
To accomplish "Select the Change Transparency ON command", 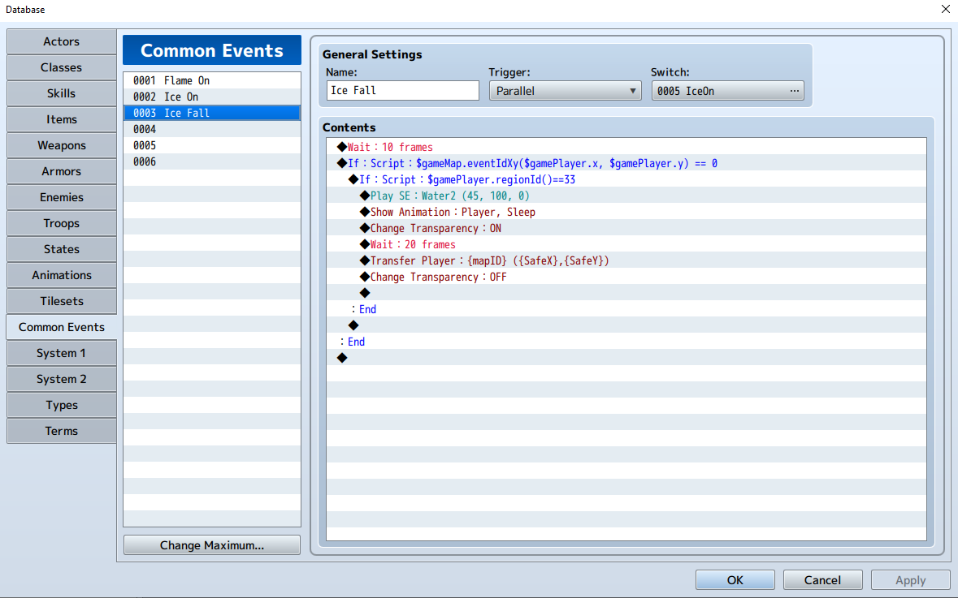I will tap(626, 228).
